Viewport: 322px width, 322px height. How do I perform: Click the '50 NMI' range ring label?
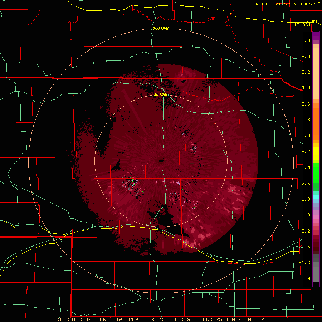pos(161,94)
